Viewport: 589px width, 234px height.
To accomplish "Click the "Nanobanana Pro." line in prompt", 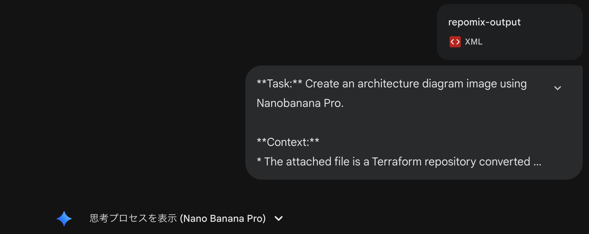I will [x=300, y=103].
